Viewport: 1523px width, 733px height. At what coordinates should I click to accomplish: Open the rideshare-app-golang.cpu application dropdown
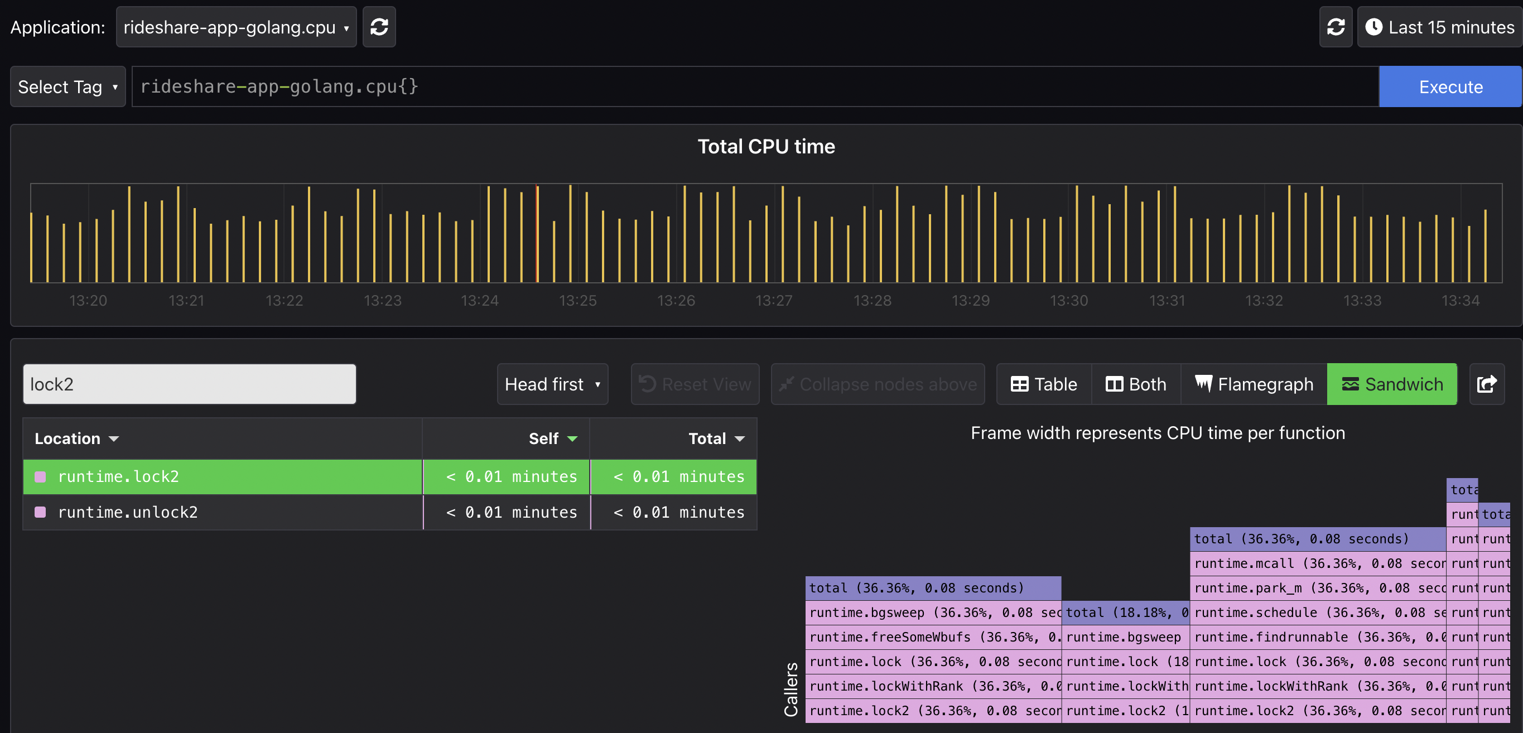coord(236,27)
